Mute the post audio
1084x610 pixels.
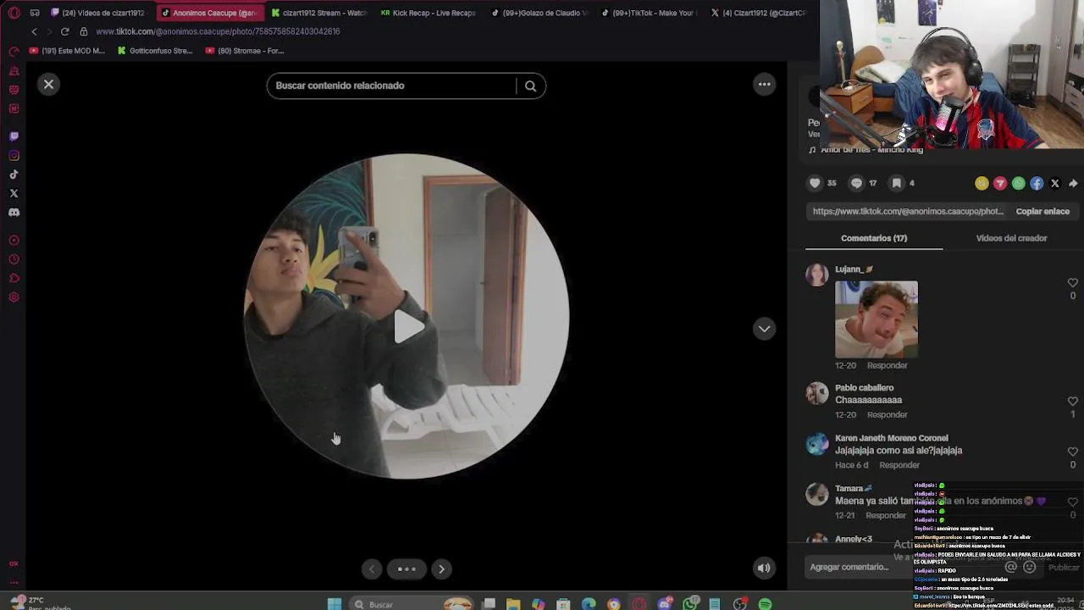[x=764, y=568]
